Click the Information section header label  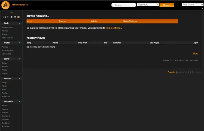pyautogui.click(x=8, y=101)
